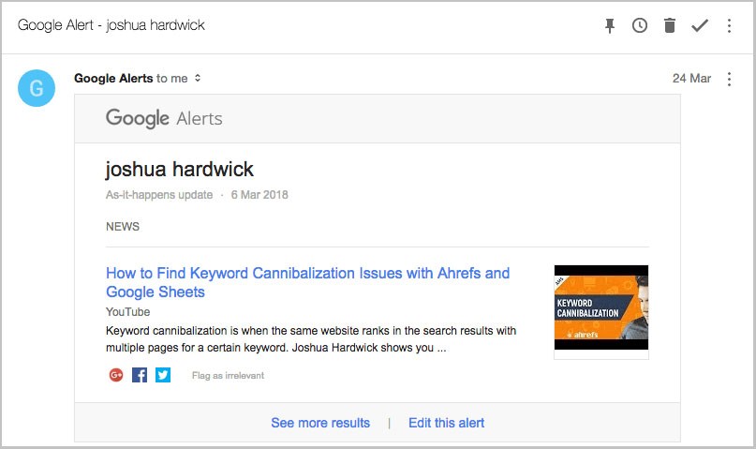
Task: Click the Google Alerts sender name
Action: [x=113, y=79]
